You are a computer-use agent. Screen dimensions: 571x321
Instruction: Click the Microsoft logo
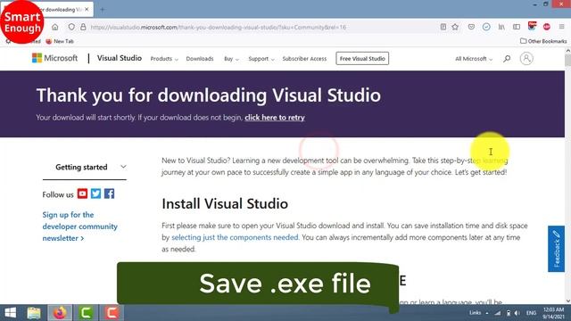pos(54,58)
